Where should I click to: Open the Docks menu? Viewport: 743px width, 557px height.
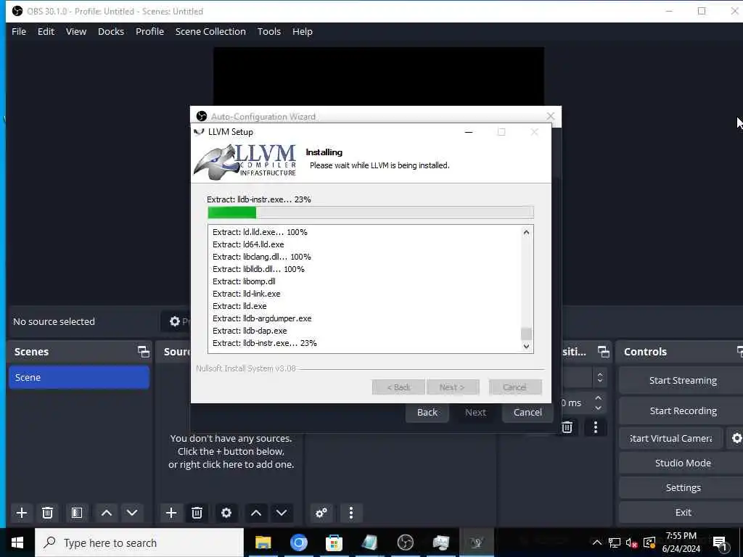pyautogui.click(x=111, y=31)
